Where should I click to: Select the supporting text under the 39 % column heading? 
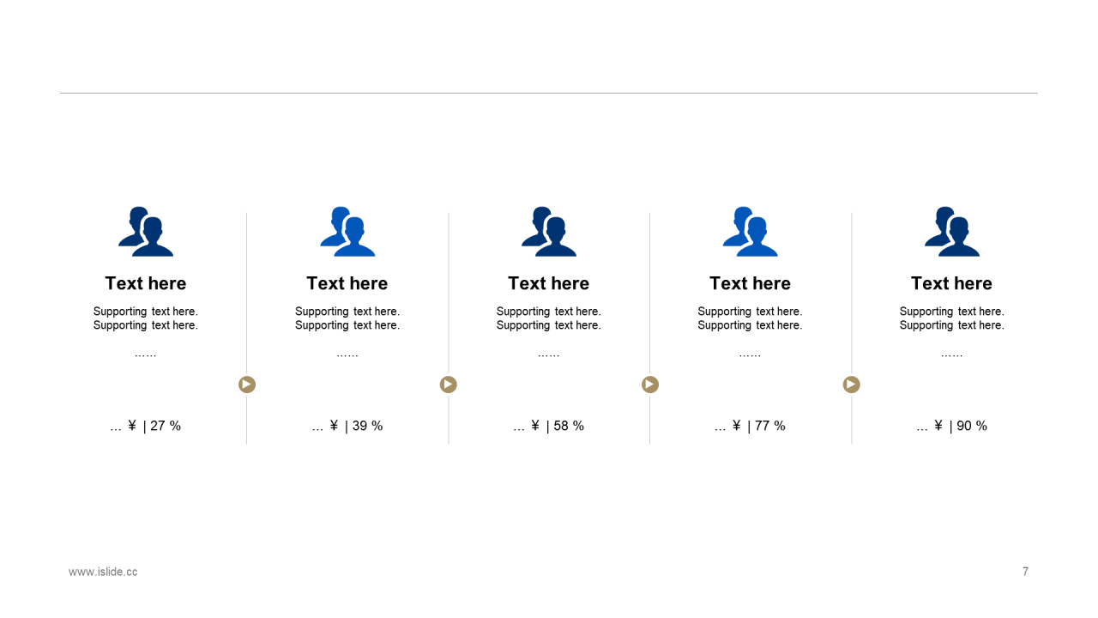[347, 318]
